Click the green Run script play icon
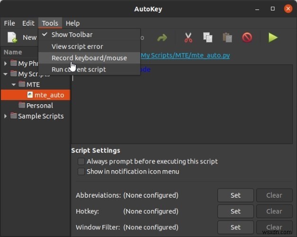 [273, 37]
